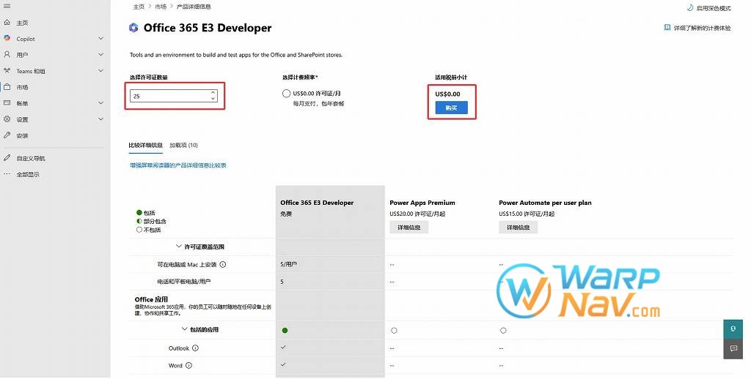This screenshot has width=751, height=379.
Task: Expand the Teams 和组 sidebar chevron
Action: click(100, 71)
